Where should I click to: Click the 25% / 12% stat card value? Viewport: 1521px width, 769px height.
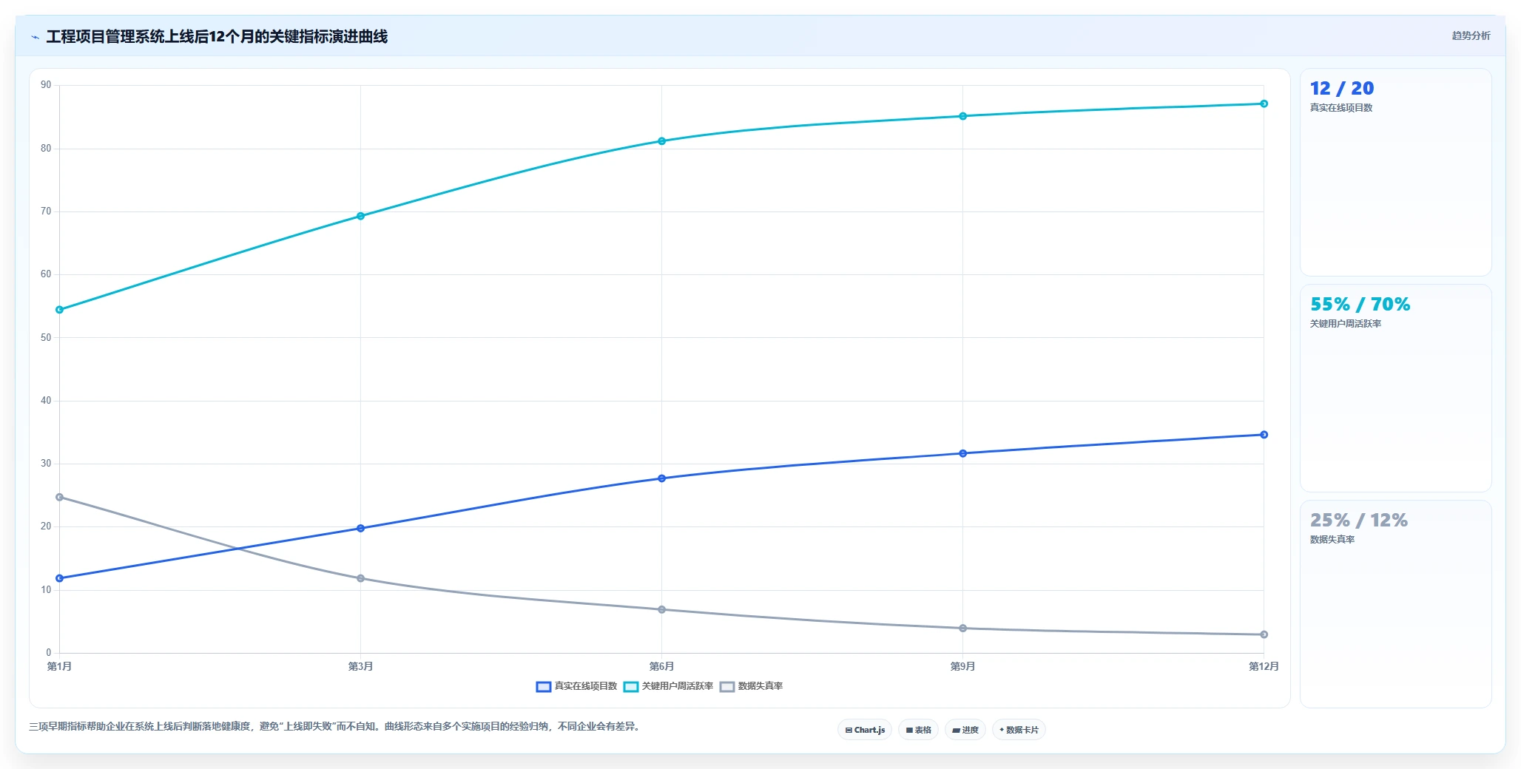click(x=1359, y=521)
